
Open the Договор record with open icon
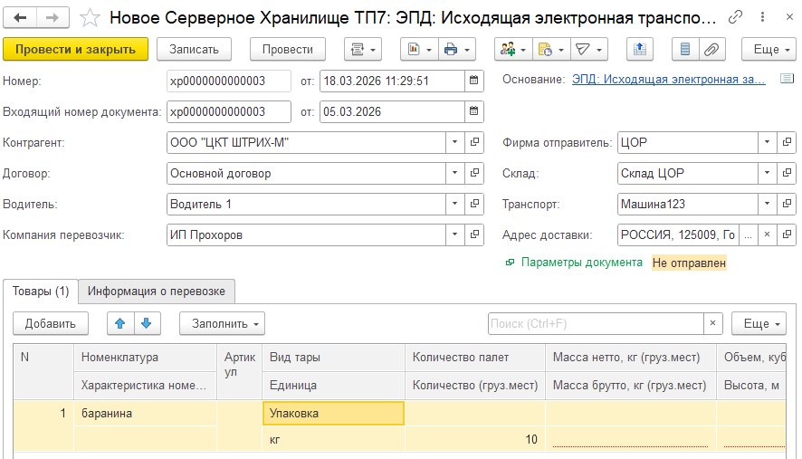(x=474, y=173)
